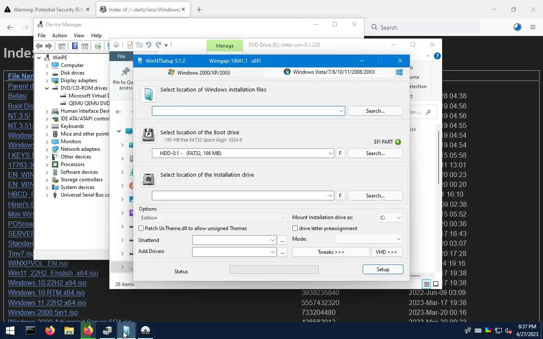Click Explorer undo arrow in quick access toolbar
The width and height of the screenshot is (543, 339).
tap(148, 44)
